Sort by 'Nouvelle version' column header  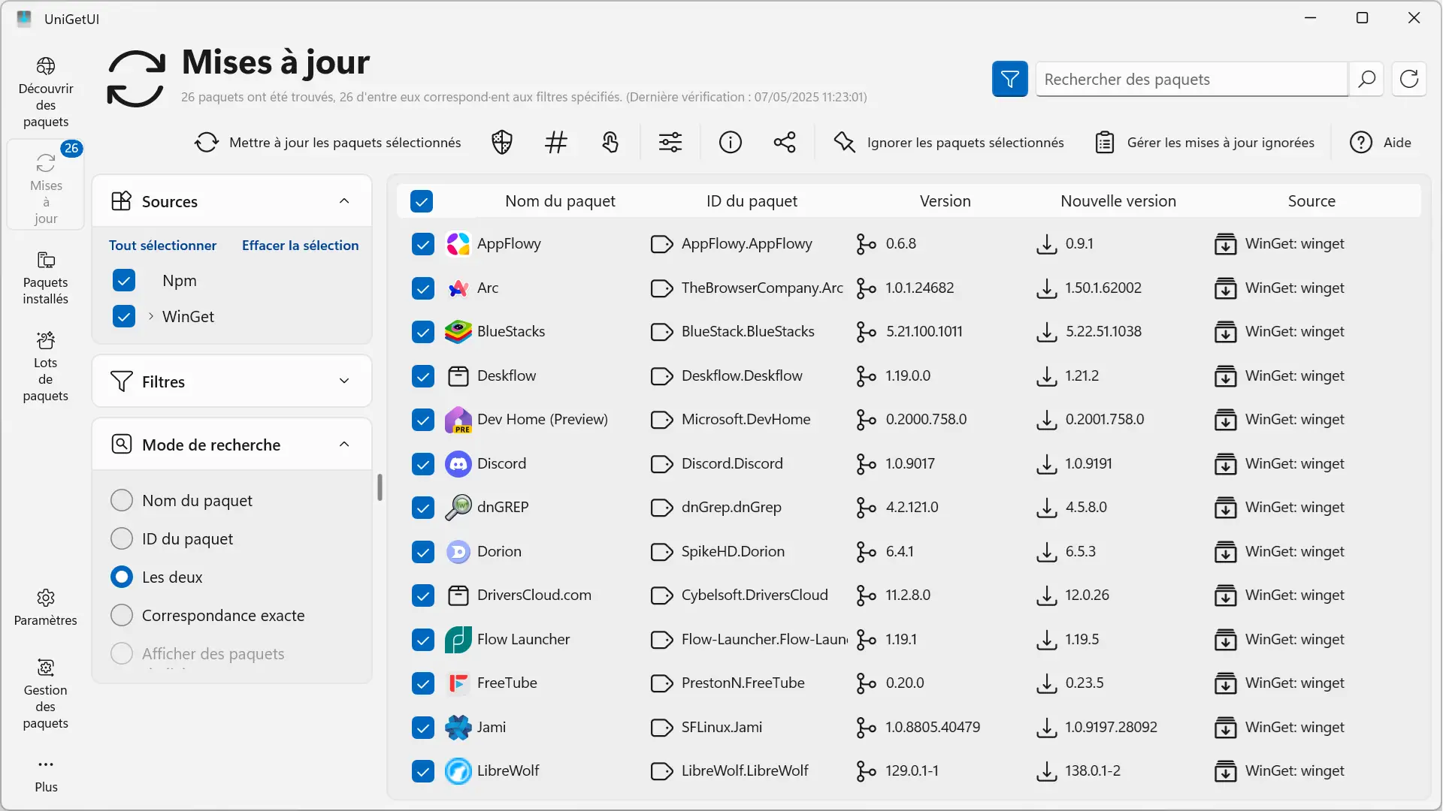click(1118, 201)
